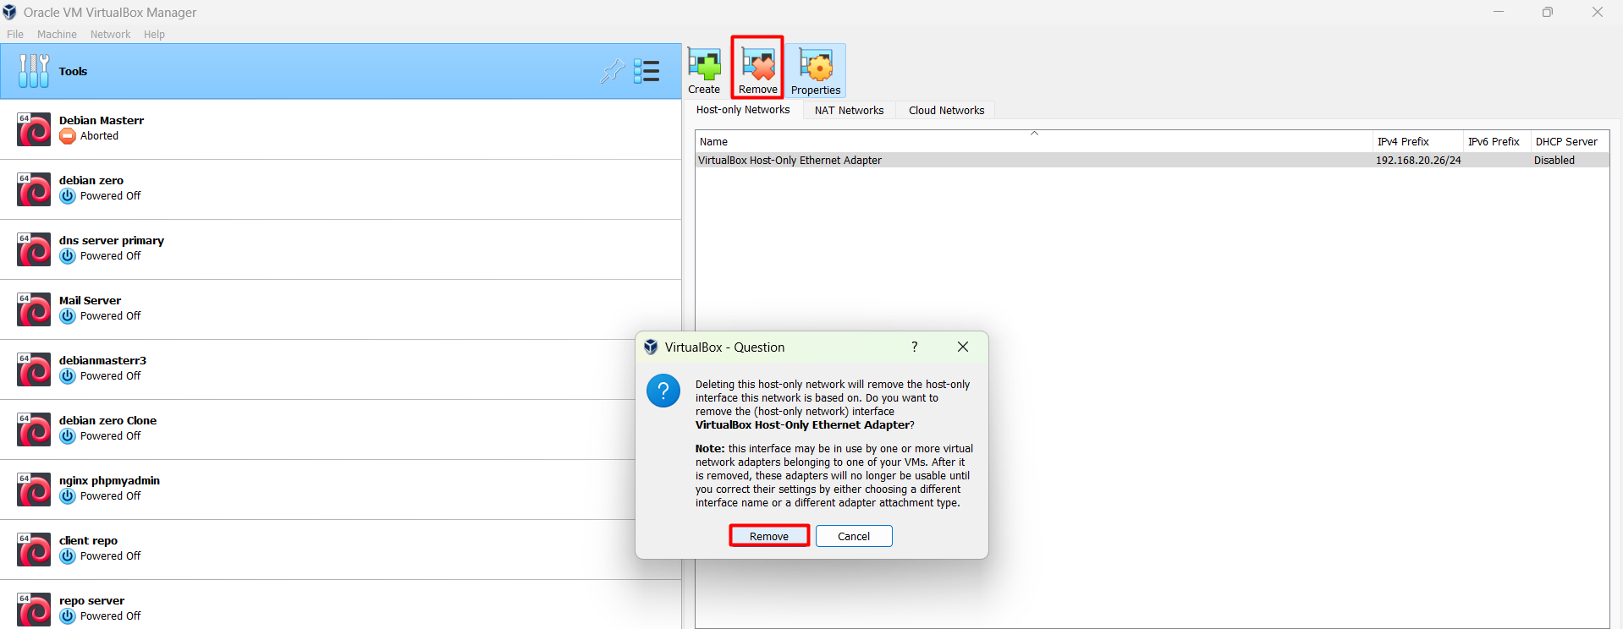Click the VirtualBox Manager title bar logo
Image resolution: width=1623 pixels, height=629 pixels.
(10, 12)
